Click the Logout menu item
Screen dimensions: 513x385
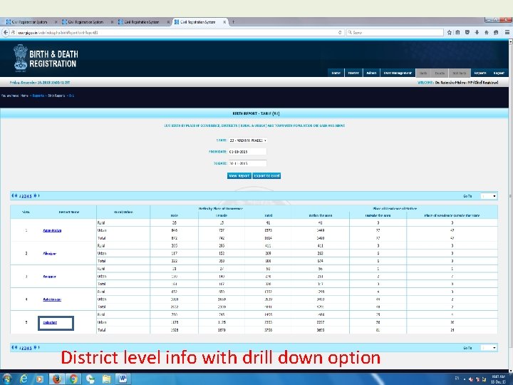pos(499,73)
